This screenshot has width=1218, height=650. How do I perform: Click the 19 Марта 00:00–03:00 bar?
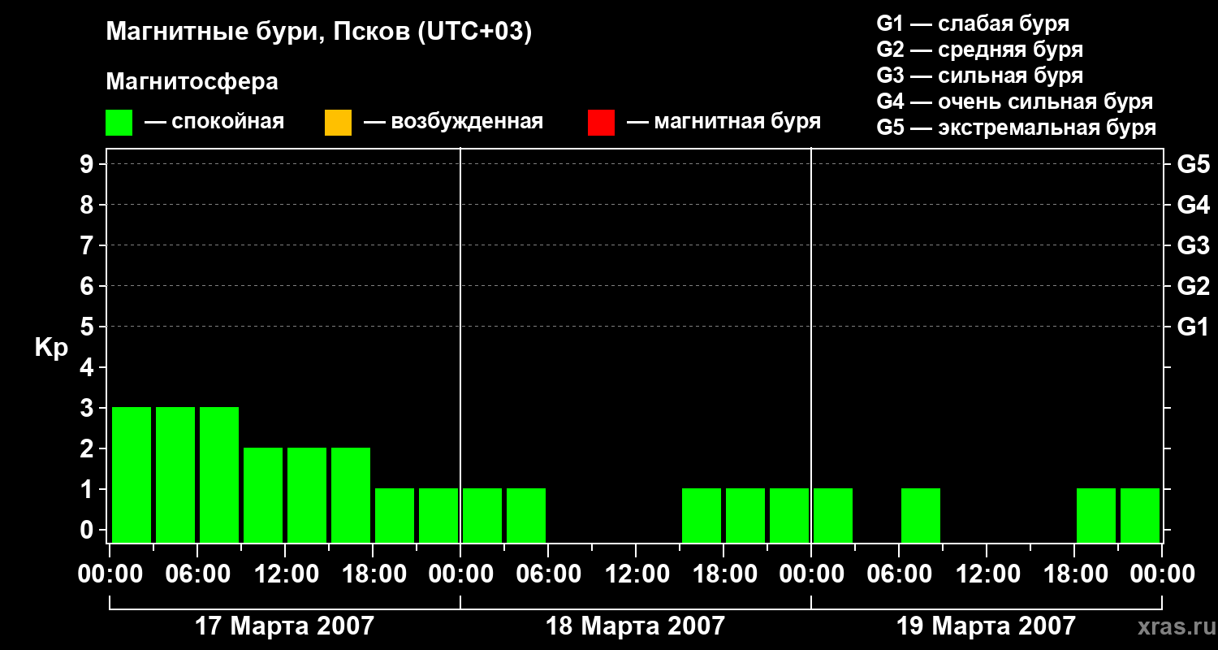[x=833, y=515]
